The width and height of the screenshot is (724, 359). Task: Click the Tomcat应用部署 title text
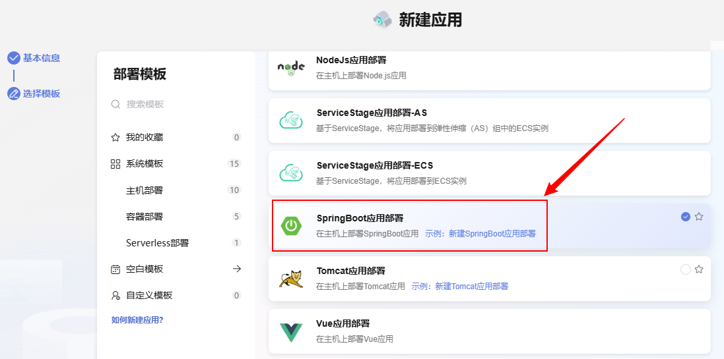click(351, 271)
